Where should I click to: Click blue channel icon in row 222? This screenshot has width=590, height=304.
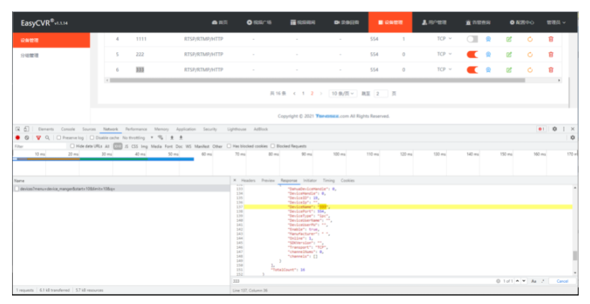pyautogui.click(x=488, y=54)
